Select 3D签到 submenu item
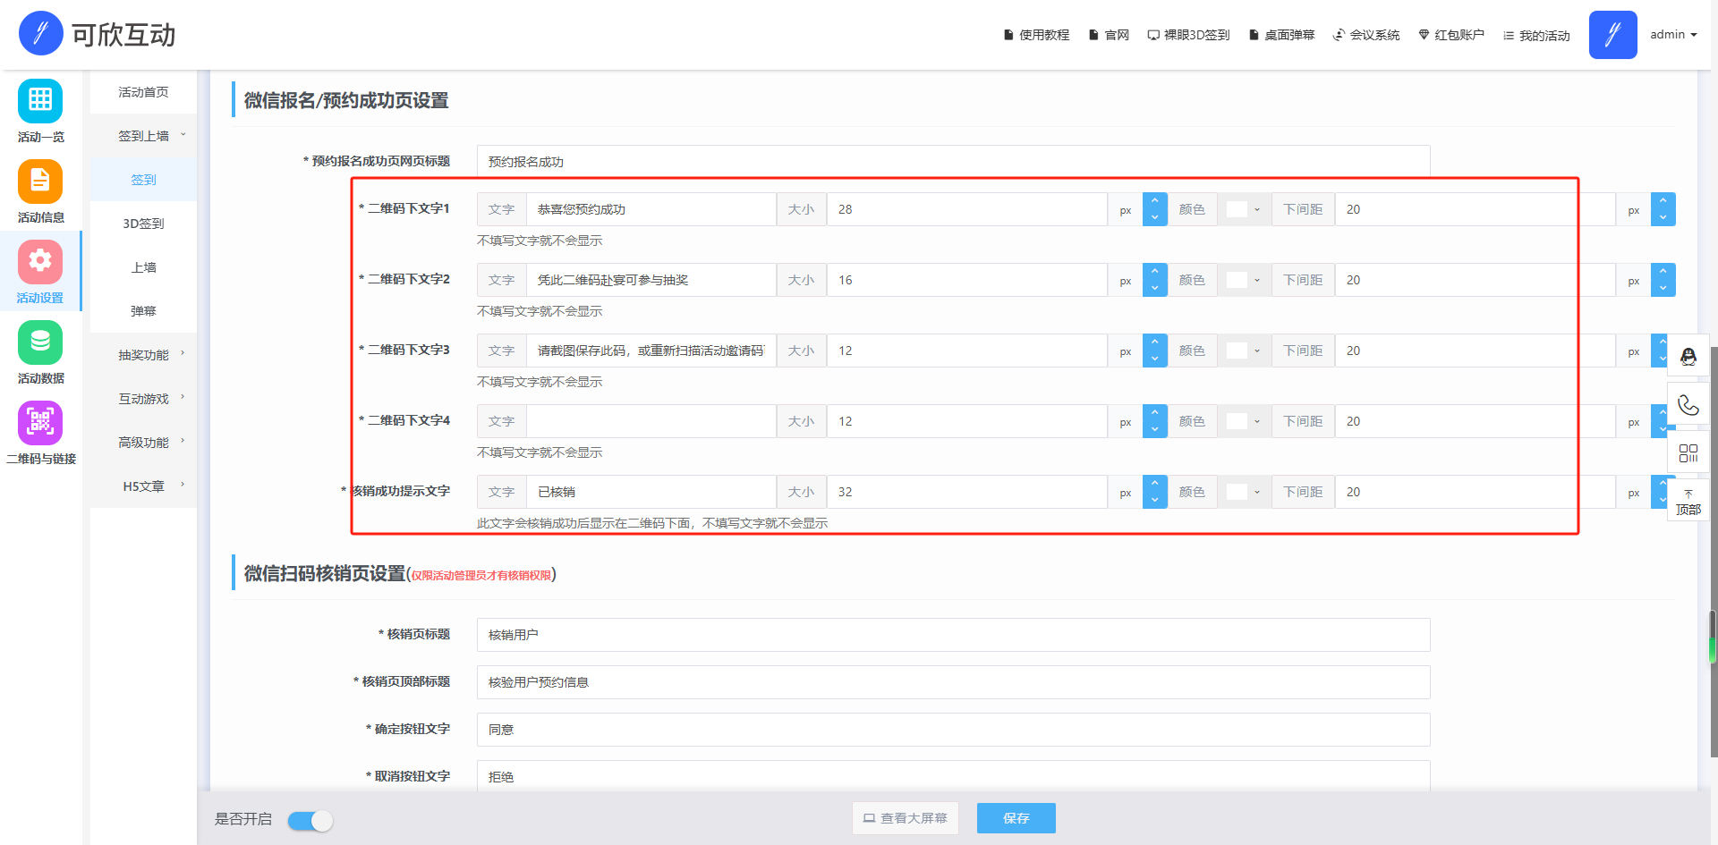Image resolution: width=1718 pixels, height=845 pixels. [x=143, y=224]
